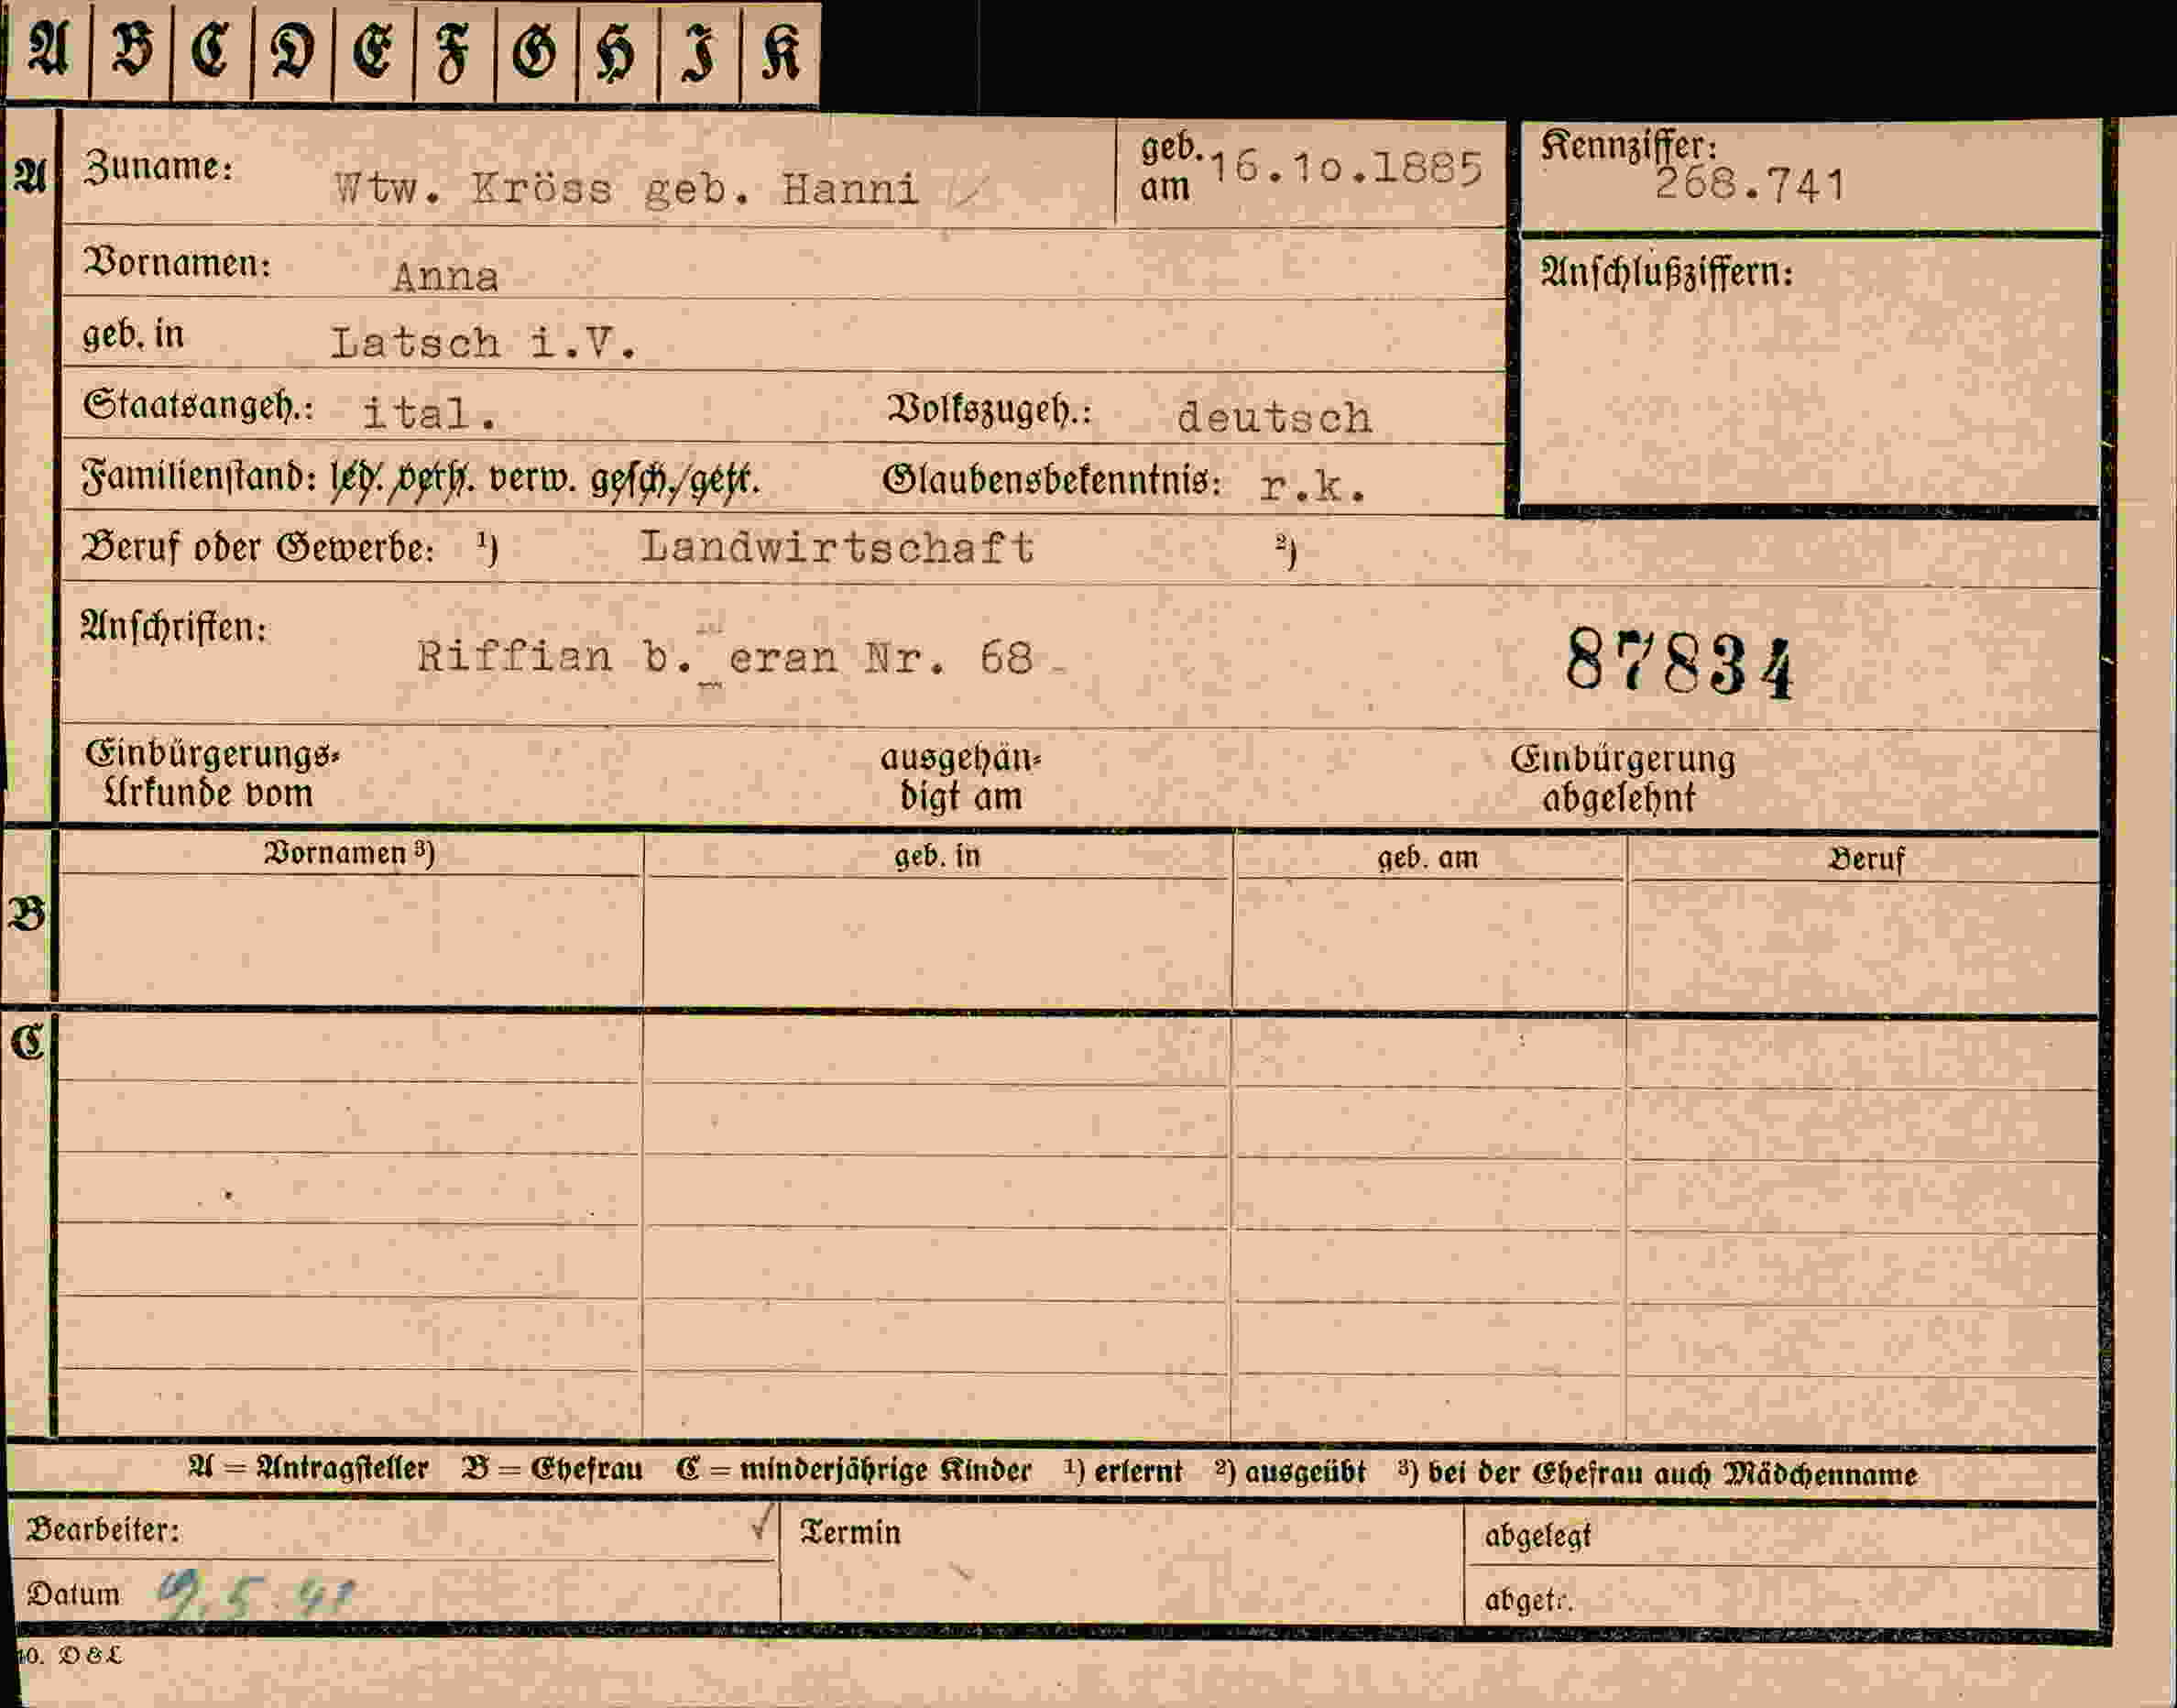Screen dimensions: 2177x1708
Task: Click the Vornamen field reading Anna
Action: tap(445, 276)
